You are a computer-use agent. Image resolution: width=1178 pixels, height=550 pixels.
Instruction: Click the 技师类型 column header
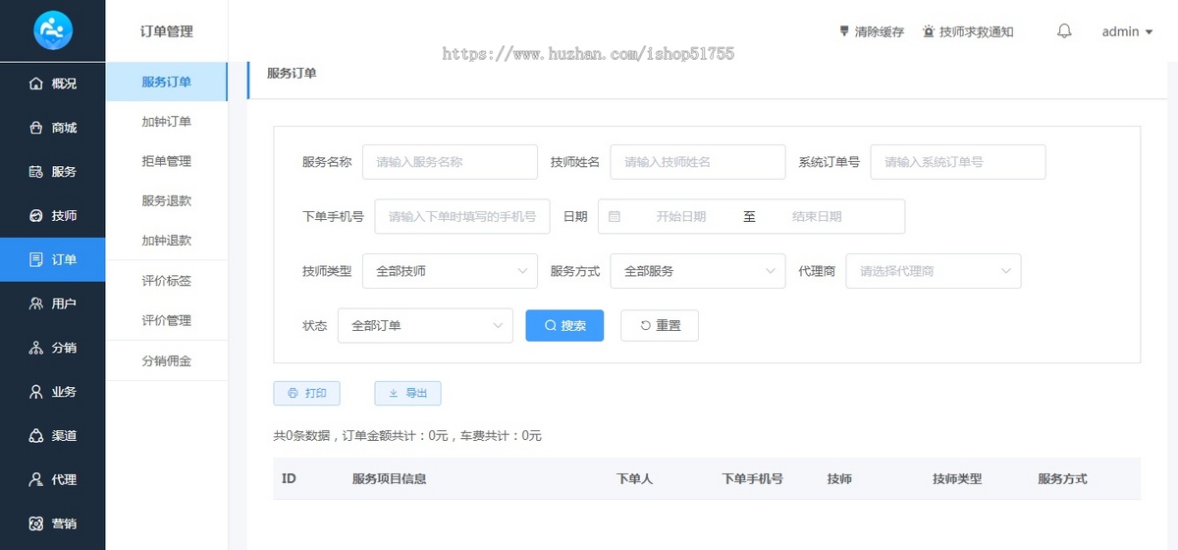click(957, 478)
